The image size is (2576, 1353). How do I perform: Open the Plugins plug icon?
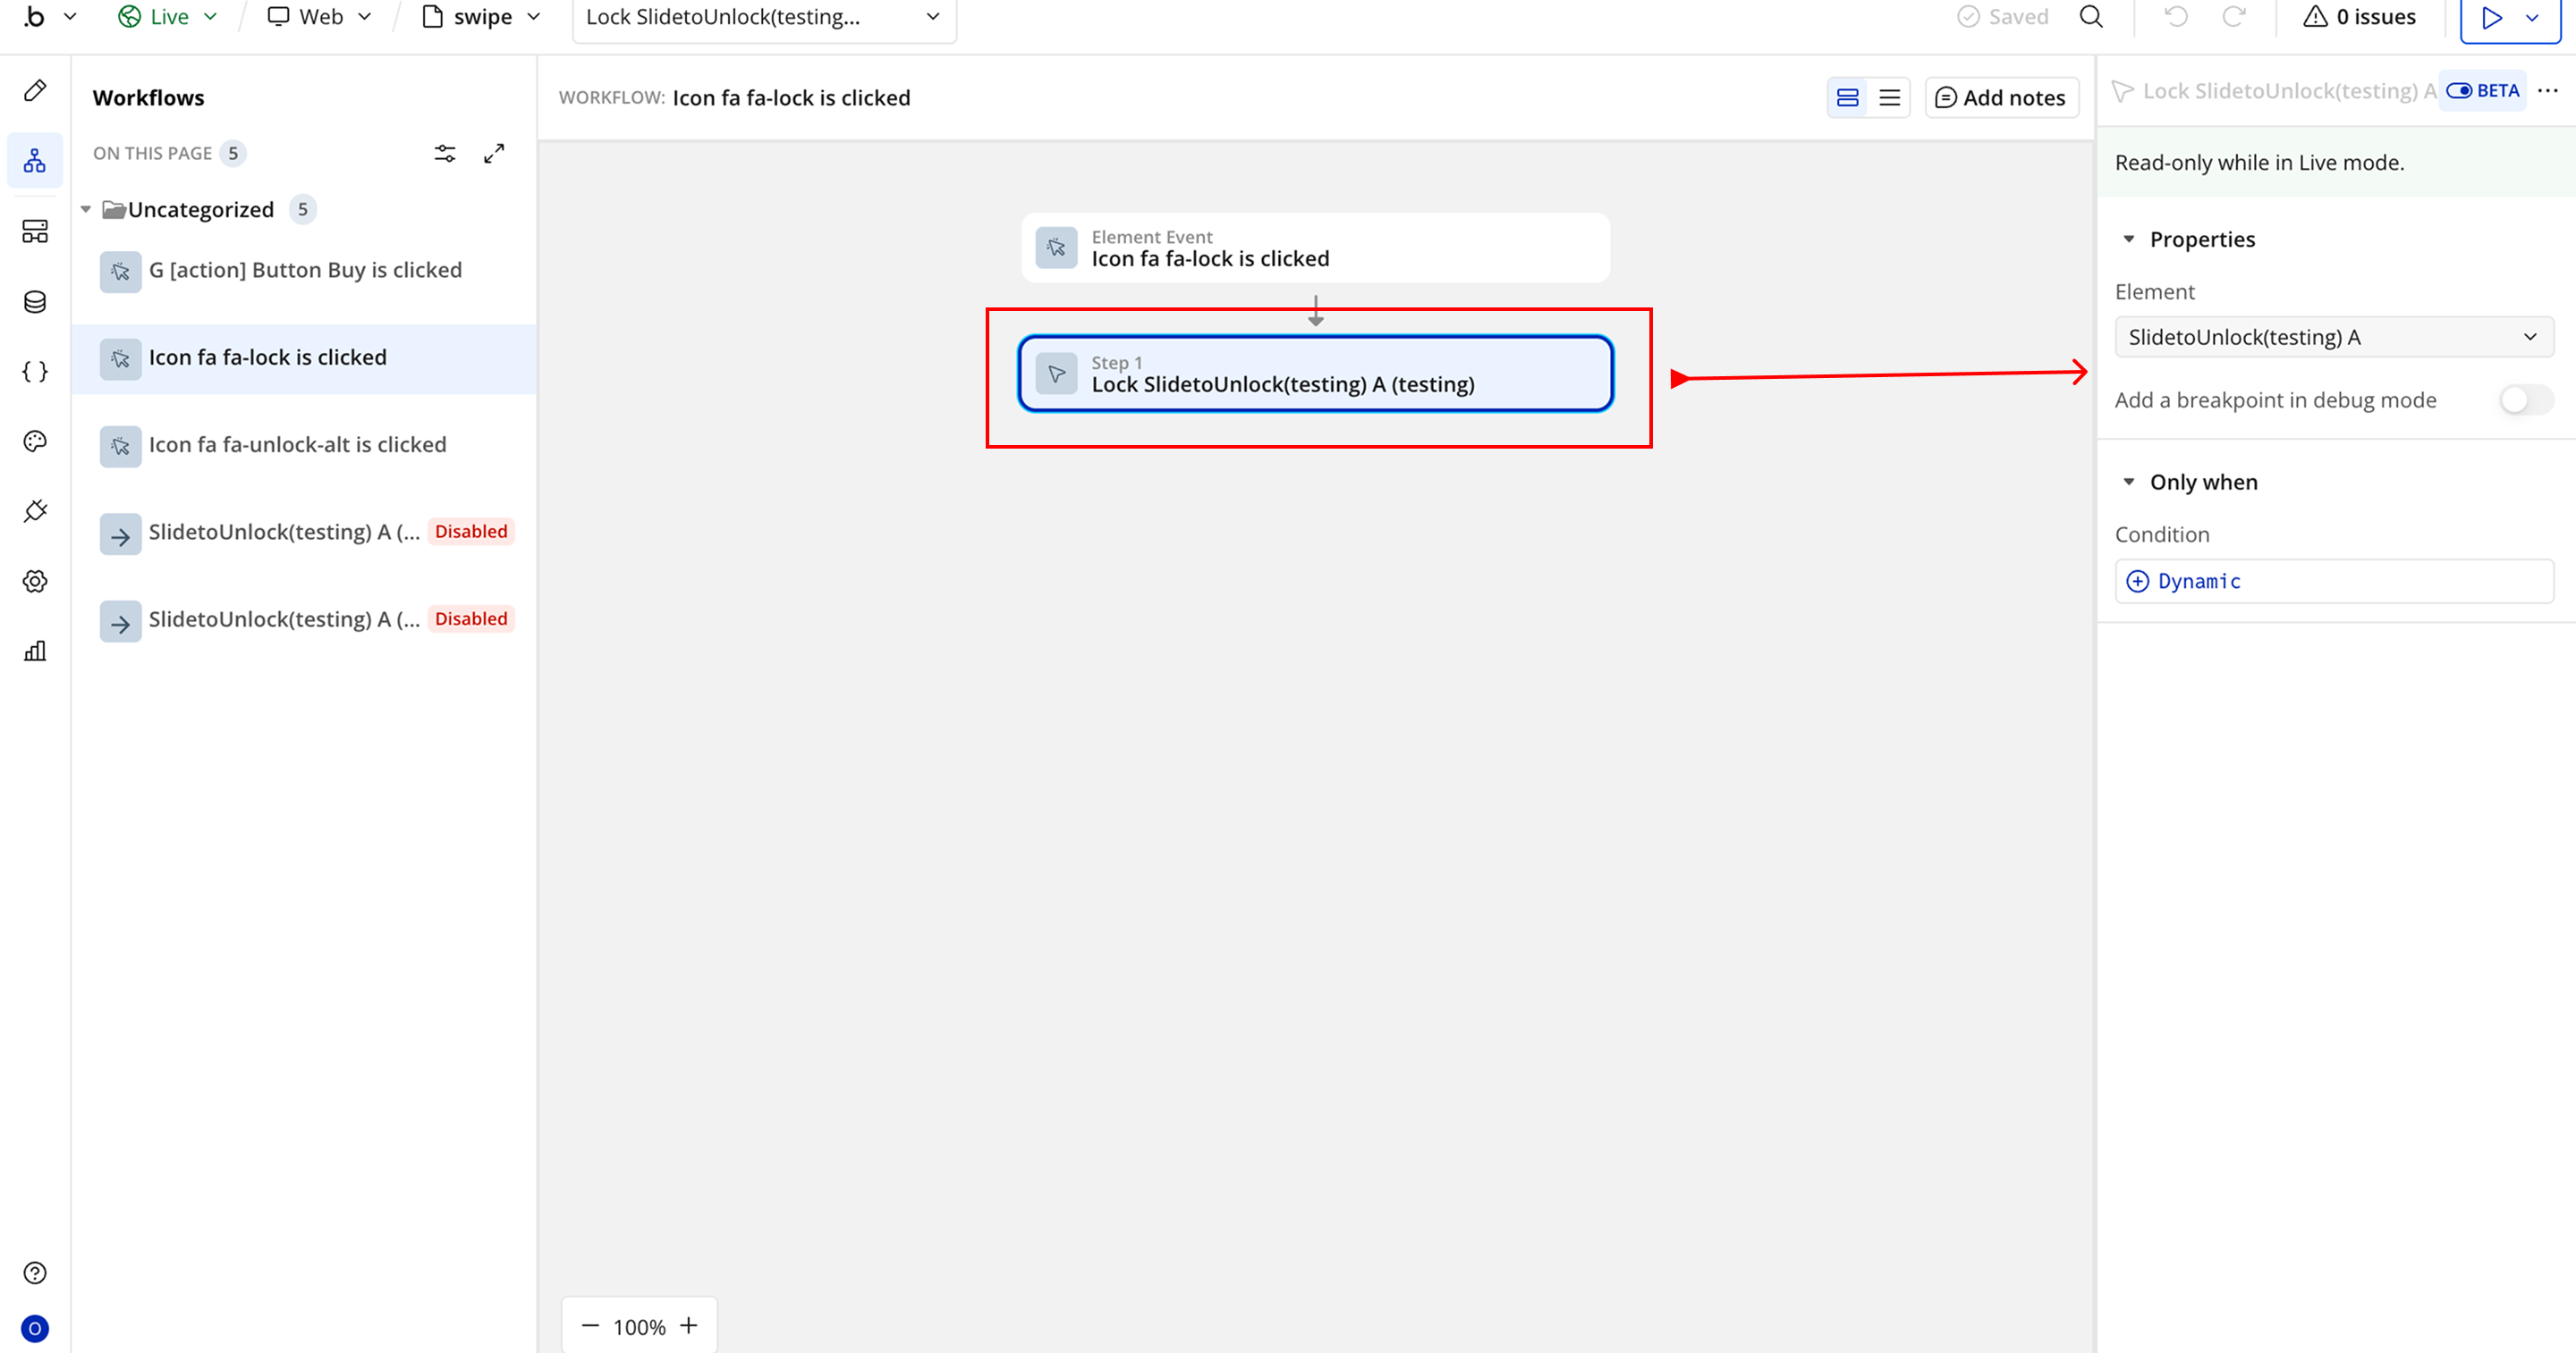pos(35,512)
